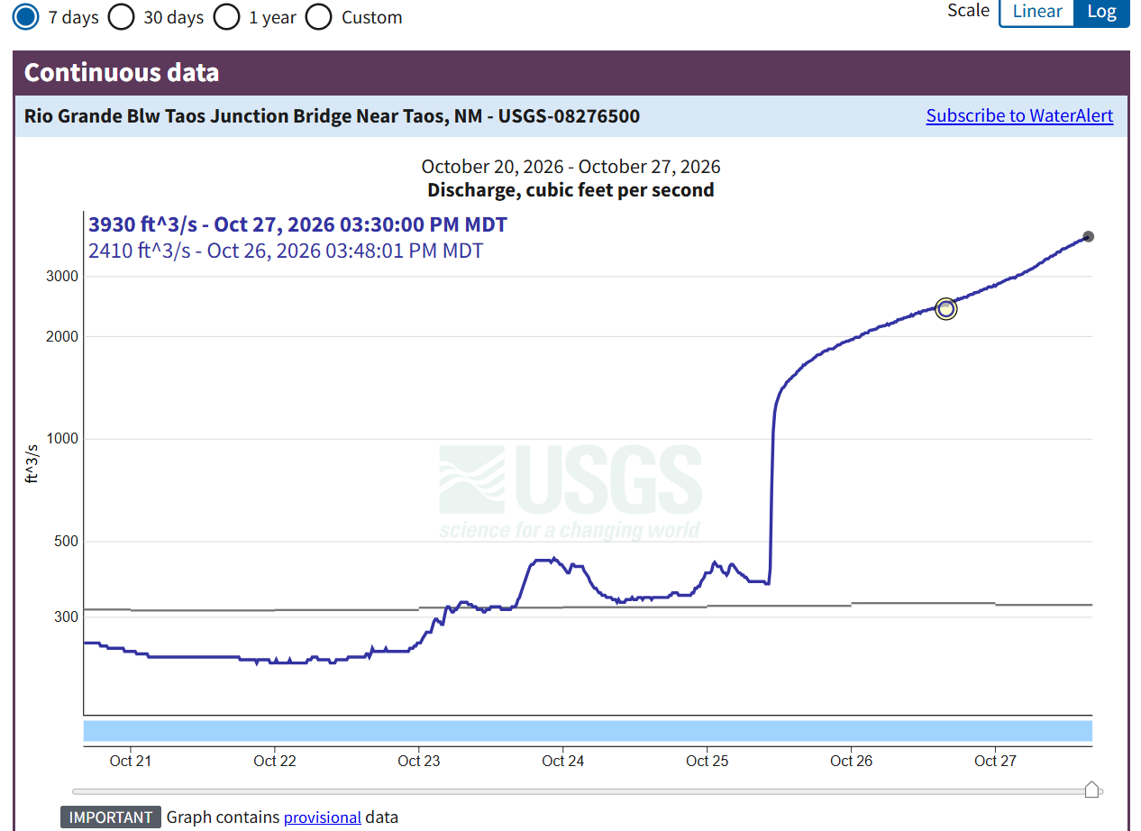The height and width of the screenshot is (831, 1141).
Task: Click the 2000 y-axis tick label
Action: (x=62, y=337)
